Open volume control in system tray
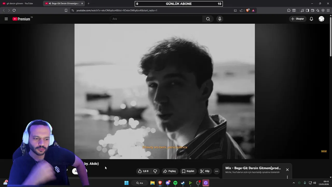This screenshot has width=332, height=187. point(315,183)
